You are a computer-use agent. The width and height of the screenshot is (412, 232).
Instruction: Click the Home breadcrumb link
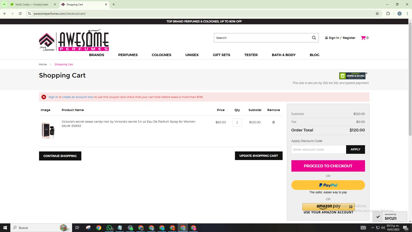pyautogui.click(x=43, y=64)
